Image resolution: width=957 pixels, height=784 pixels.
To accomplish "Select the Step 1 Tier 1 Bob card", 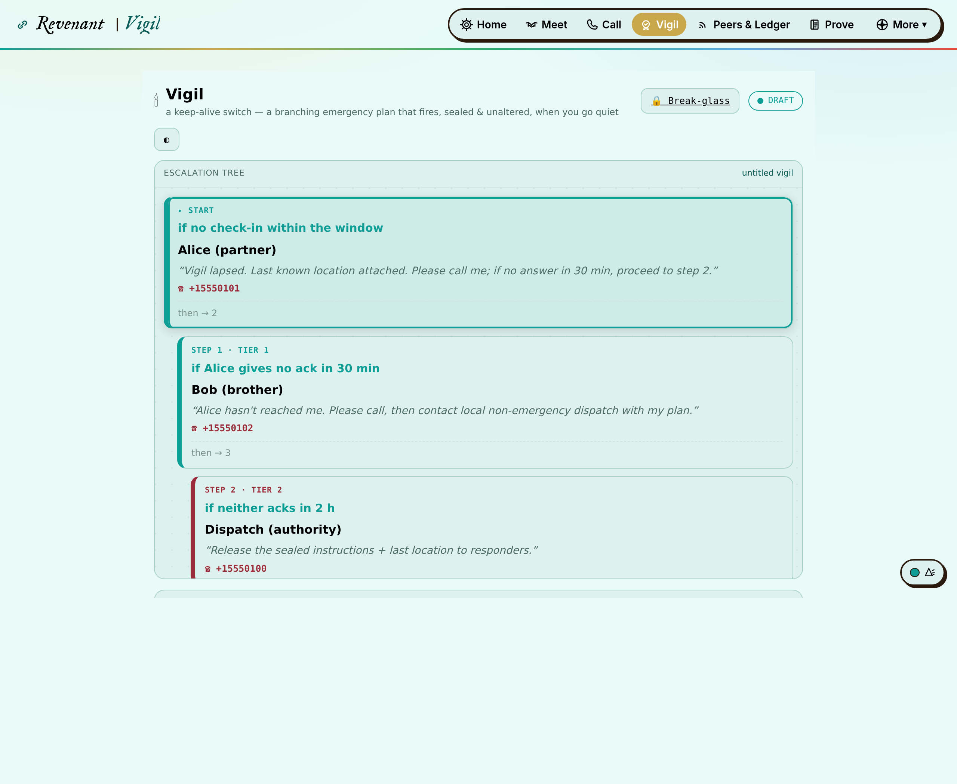I will [x=485, y=402].
